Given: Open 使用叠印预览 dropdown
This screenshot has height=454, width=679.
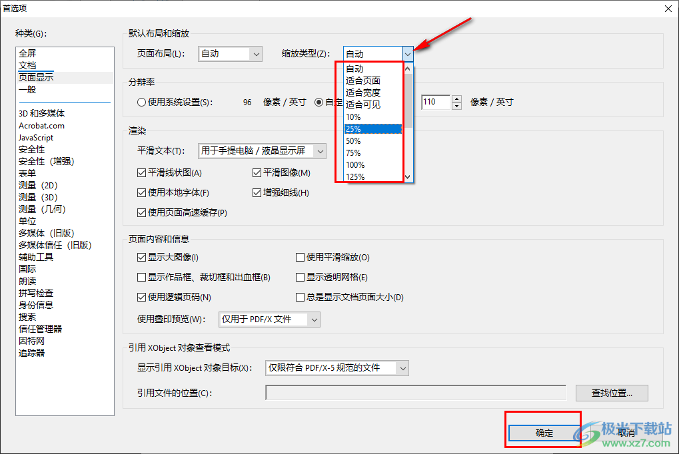Looking at the screenshot, I should (269, 320).
